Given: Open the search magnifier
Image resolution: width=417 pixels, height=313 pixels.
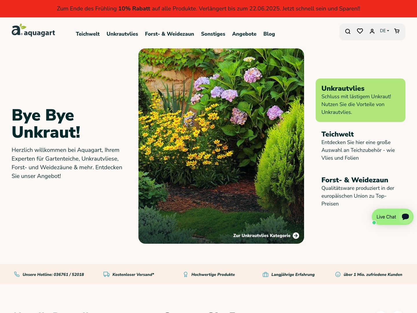Looking at the screenshot, I should (348, 31).
